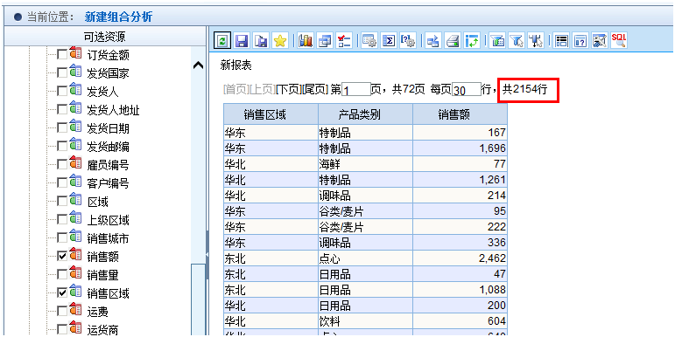The image size is (675, 337).
Task: Go to next page 下页 link
Action: (288, 89)
